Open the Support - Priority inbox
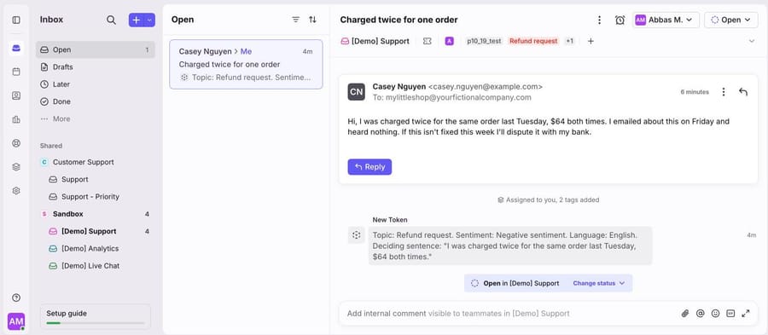The width and height of the screenshot is (768, 335). [96, 197]
